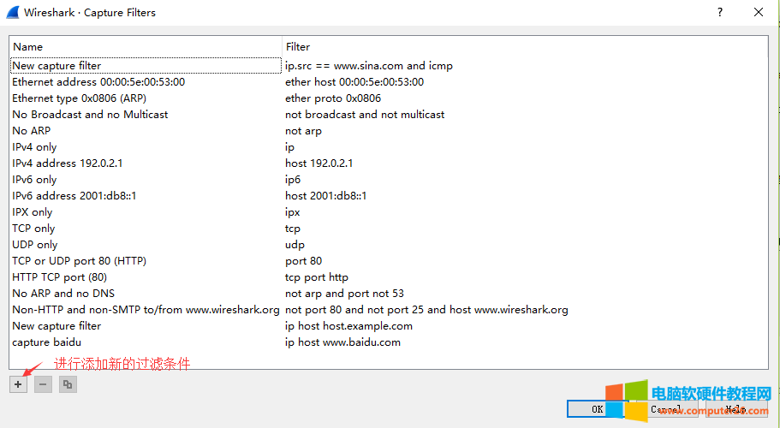Select "HTTP TCP port (80)" row

60,277
